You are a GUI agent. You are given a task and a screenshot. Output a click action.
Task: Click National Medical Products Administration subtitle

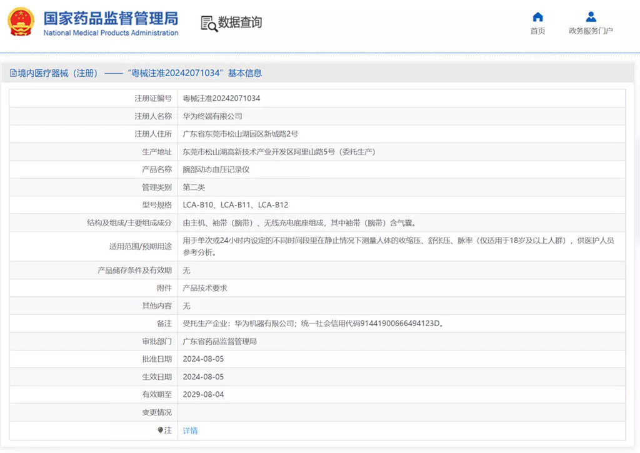(x=111, y=32)
